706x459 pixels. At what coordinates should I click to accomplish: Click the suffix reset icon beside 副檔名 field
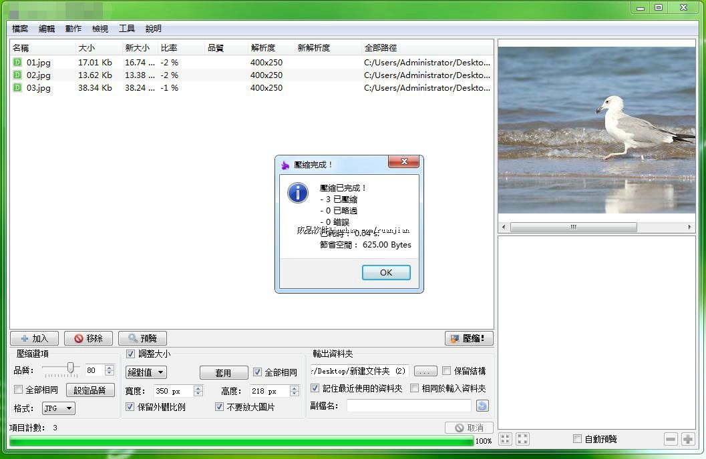(482, 406)
